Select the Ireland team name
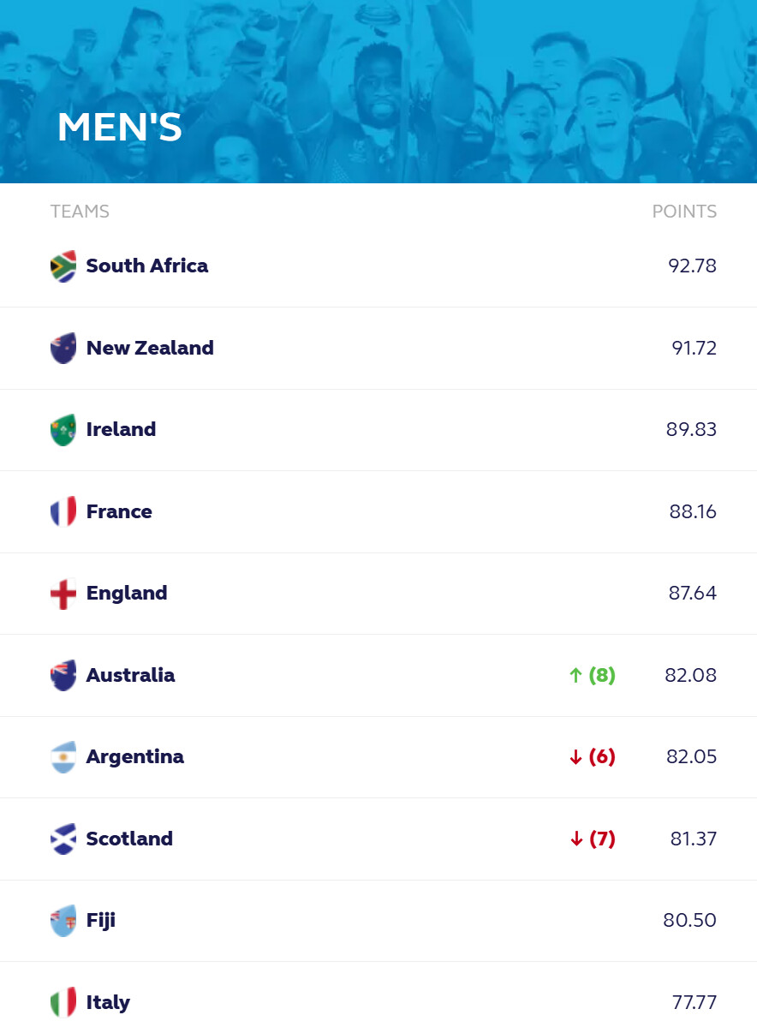The width and height of the screenshot is (757, 1027). (x=121, y=430)
